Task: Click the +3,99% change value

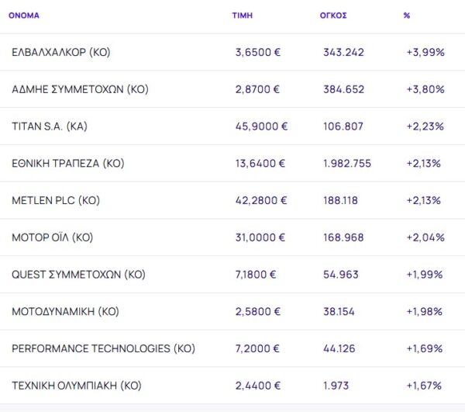Action: 425,52
